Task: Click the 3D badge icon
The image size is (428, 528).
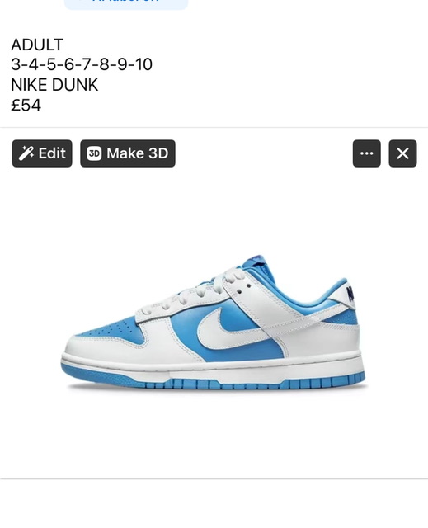Action: 94,153
